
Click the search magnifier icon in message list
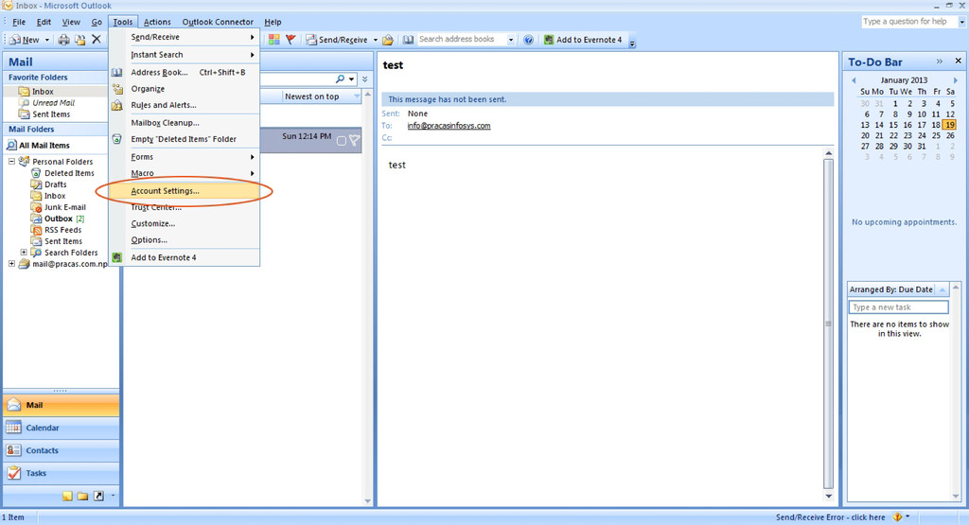click(x=340, y=79)
